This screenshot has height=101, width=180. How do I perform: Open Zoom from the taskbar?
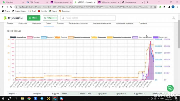tap(35, 98)
